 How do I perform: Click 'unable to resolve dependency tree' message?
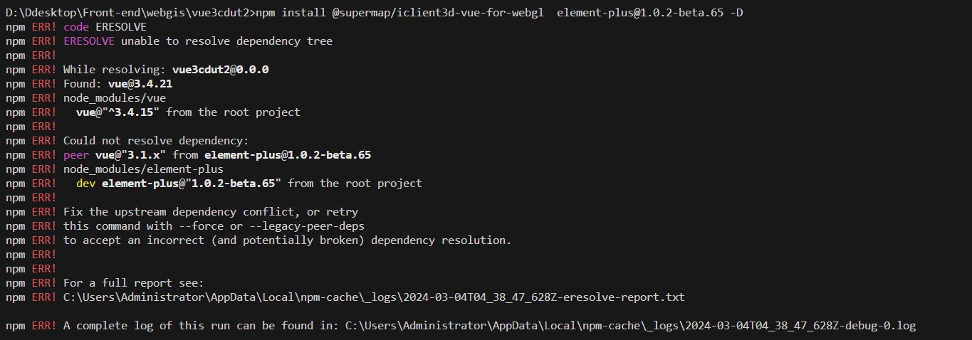[226, 41]
